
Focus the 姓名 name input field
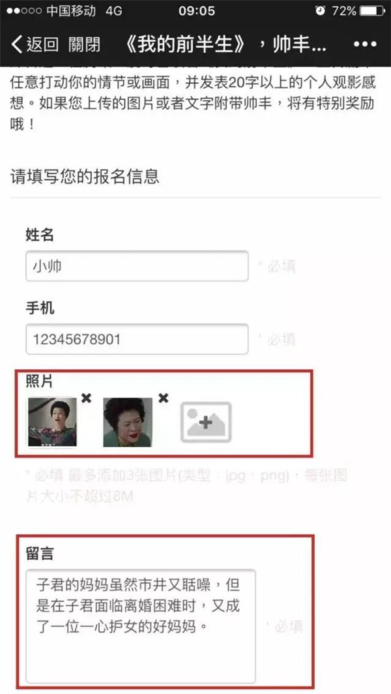tap(137, 266)
